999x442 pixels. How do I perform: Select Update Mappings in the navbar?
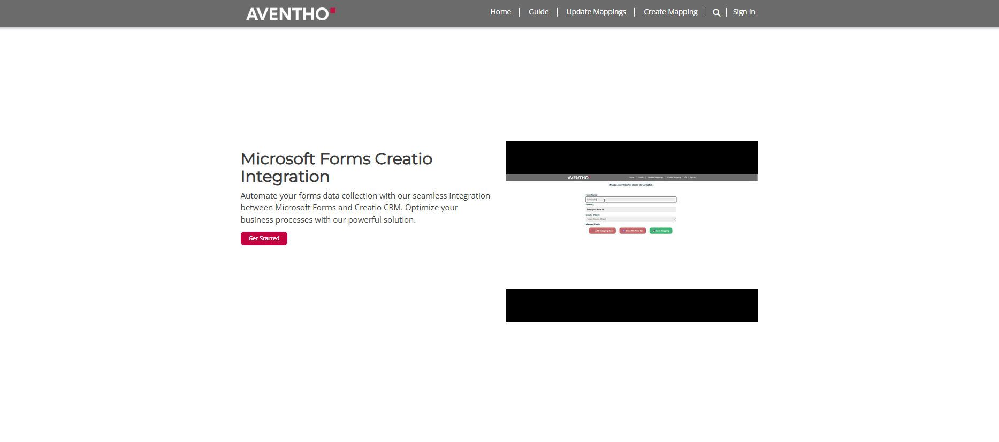(x=596, y=12)
